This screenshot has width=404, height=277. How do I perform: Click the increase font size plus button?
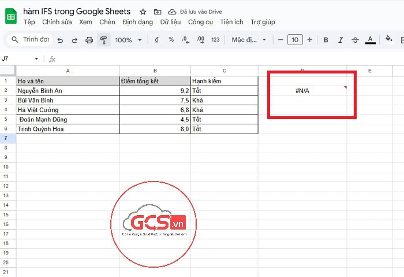[310, 40]
